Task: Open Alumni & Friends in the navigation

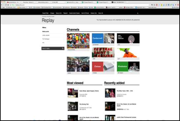Action: (85, 13)
